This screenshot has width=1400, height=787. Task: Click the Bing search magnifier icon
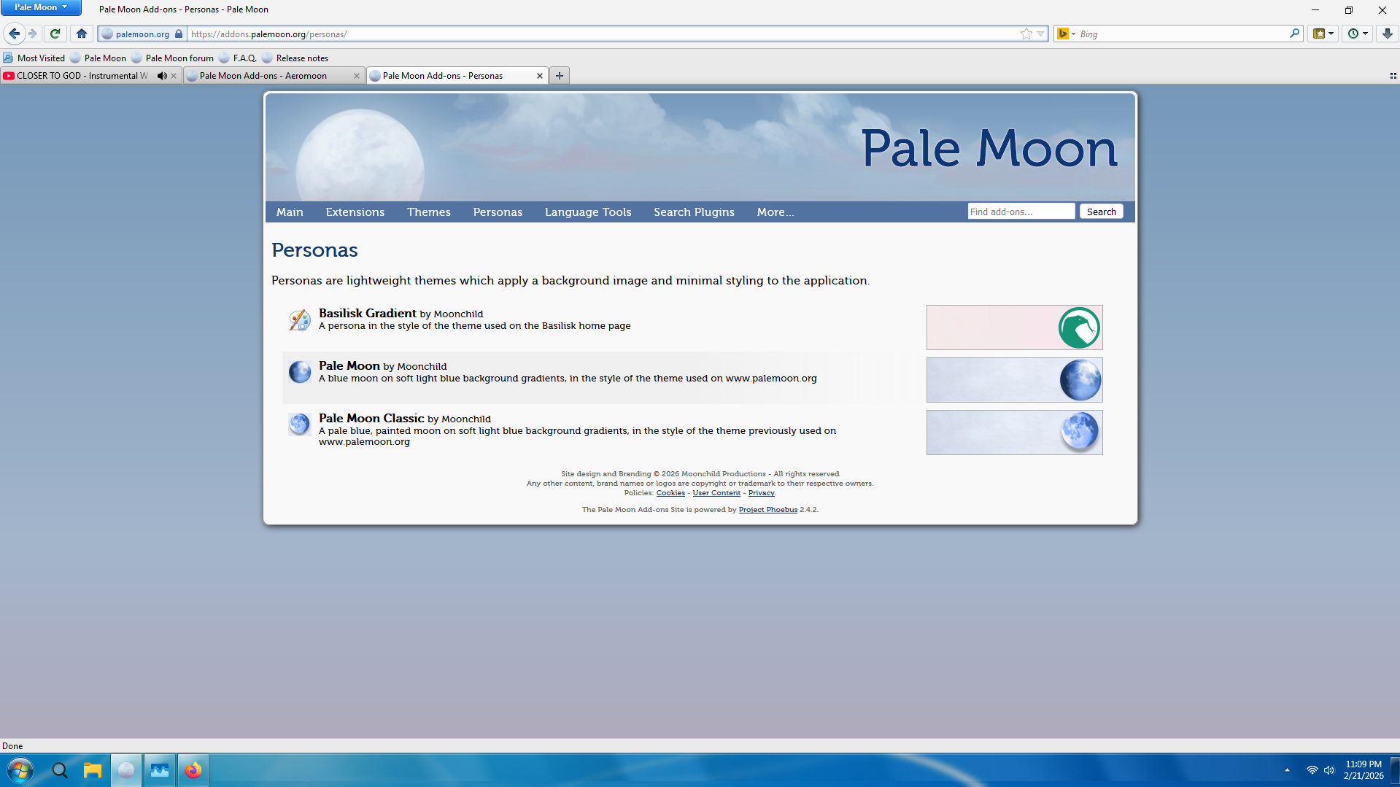[1294, 34]
